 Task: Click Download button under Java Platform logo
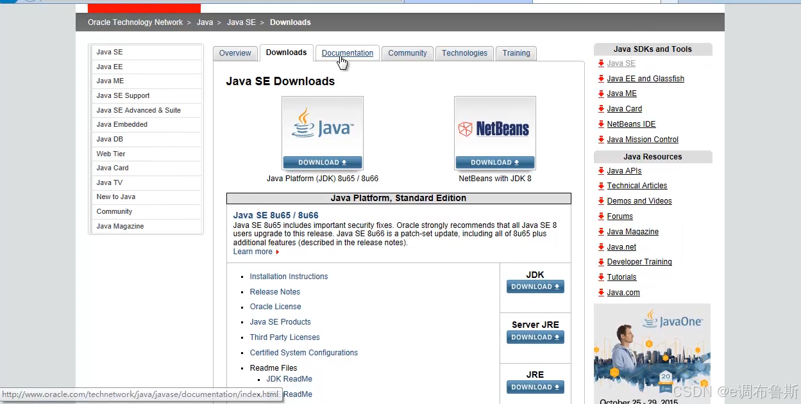pos(323,163)
